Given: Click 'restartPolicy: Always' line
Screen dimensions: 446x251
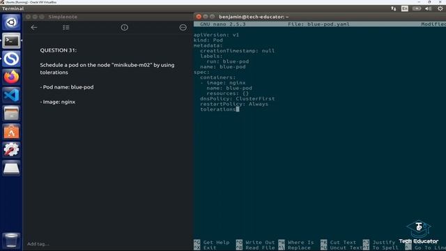Looking at the screenshot, I should [234, 104].
